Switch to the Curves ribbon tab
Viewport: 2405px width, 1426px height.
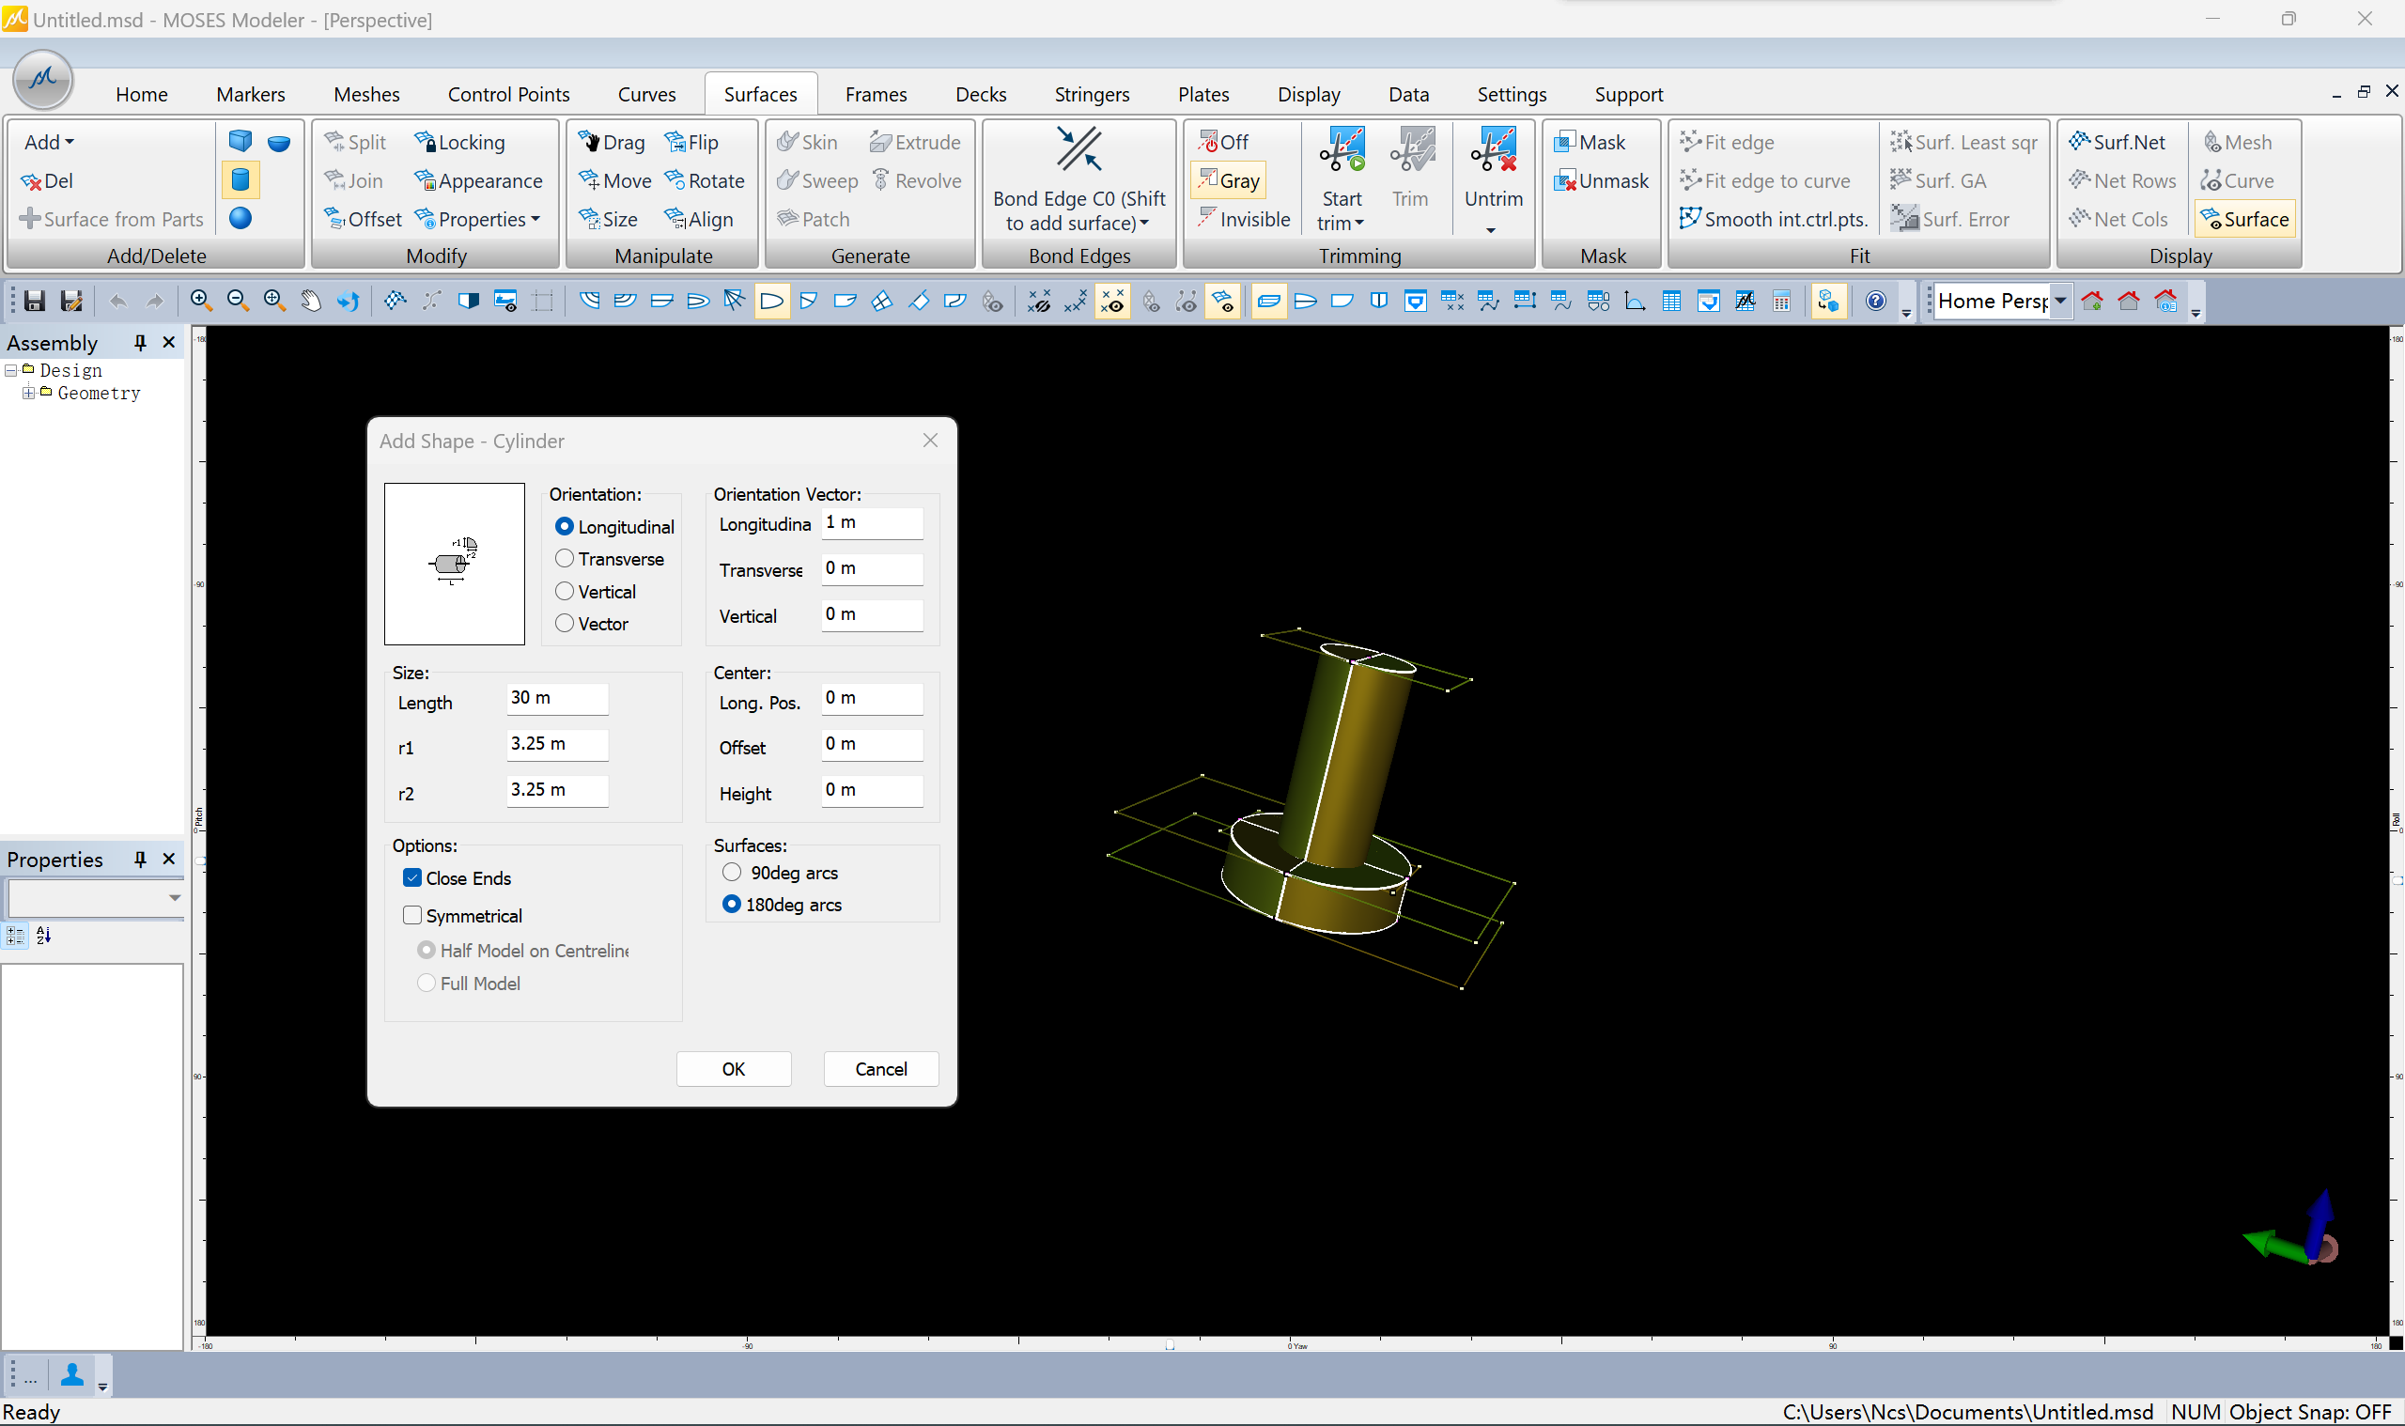pos(645,94)
